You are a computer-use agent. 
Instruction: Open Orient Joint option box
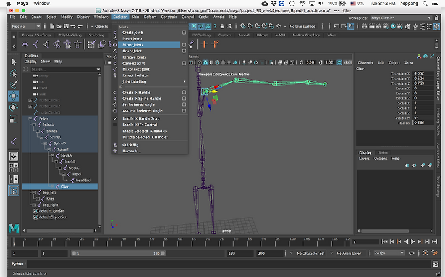coord(184,51)
